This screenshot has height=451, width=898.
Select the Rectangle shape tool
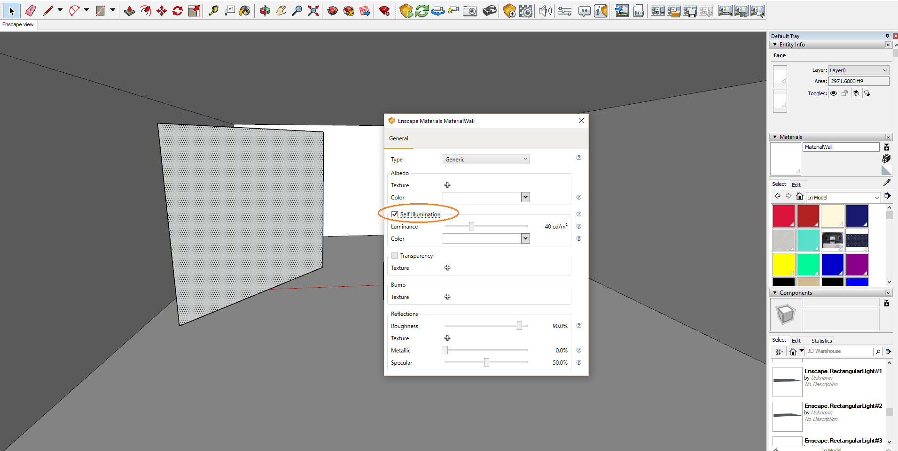pyautogui.click(x=101, y=11)
